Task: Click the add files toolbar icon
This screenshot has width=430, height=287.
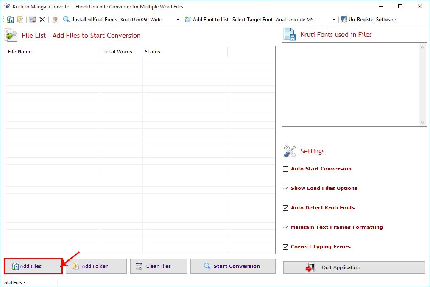Action: point(10,20)
